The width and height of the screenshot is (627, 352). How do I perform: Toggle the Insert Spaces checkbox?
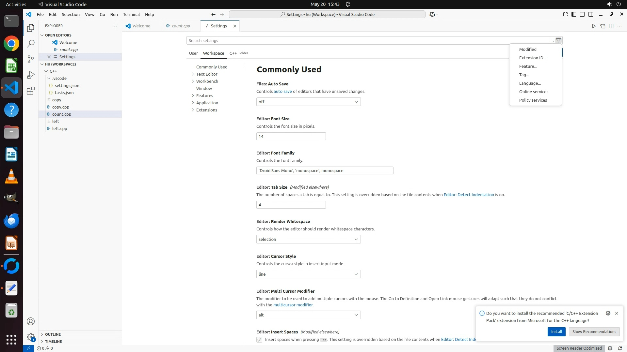[x=259, y=340]
